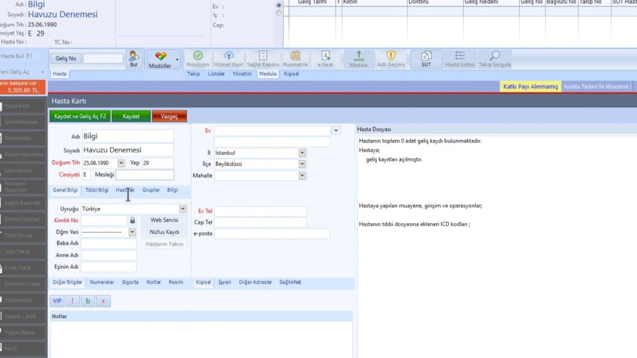Viewport: 637px width, 358px height.
Task: Open the Mahalle dropdown
Action: 302,176
